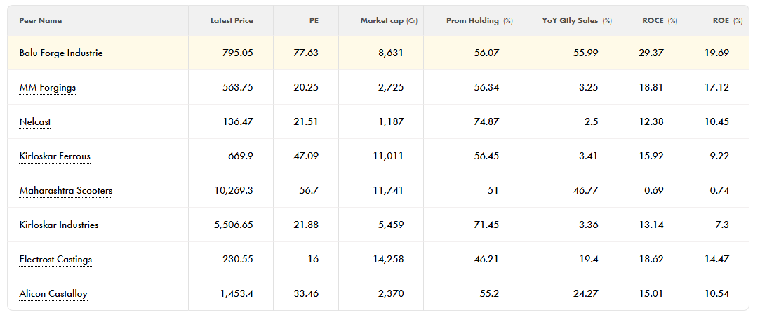This screenshot has width=760, height=320.
Task: Select Nelcast market cap 1,187
Action: (x=391, y=121)
